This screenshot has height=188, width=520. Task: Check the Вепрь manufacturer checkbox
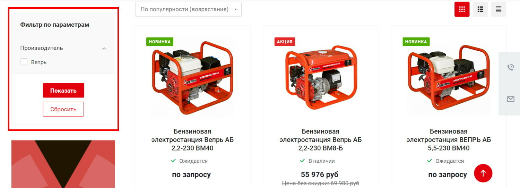click(24, 62)
